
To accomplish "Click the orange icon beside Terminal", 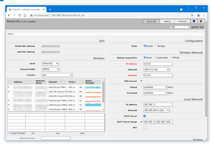I will coord(201,21).
